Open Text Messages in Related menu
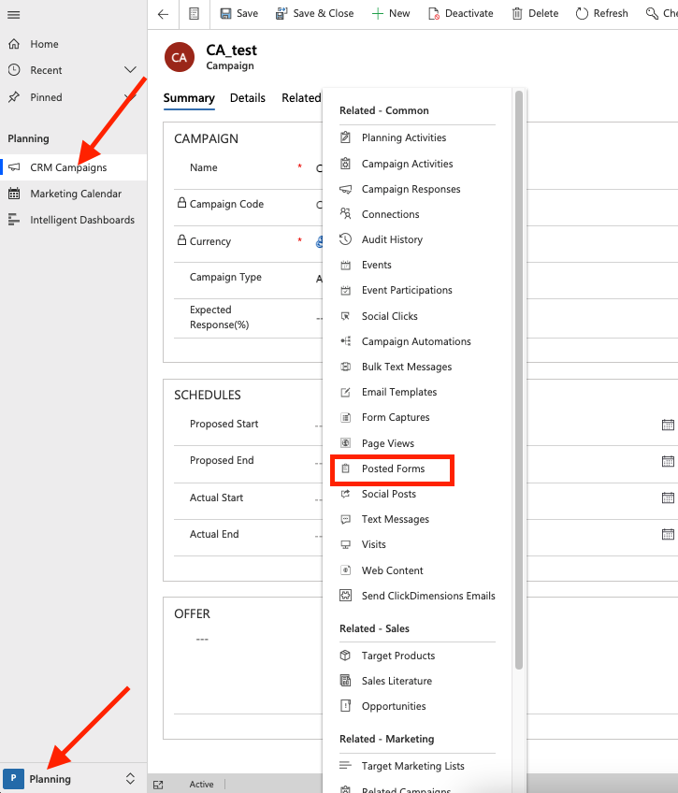This screenshot has height=793, width=678. pos(395,519)
